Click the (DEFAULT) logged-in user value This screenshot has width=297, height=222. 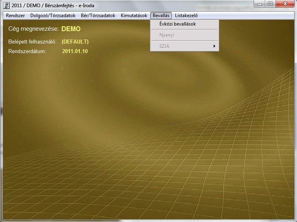(75, 42)
